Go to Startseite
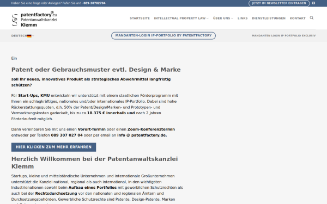 pyautogui.click(x=140, y=18)
